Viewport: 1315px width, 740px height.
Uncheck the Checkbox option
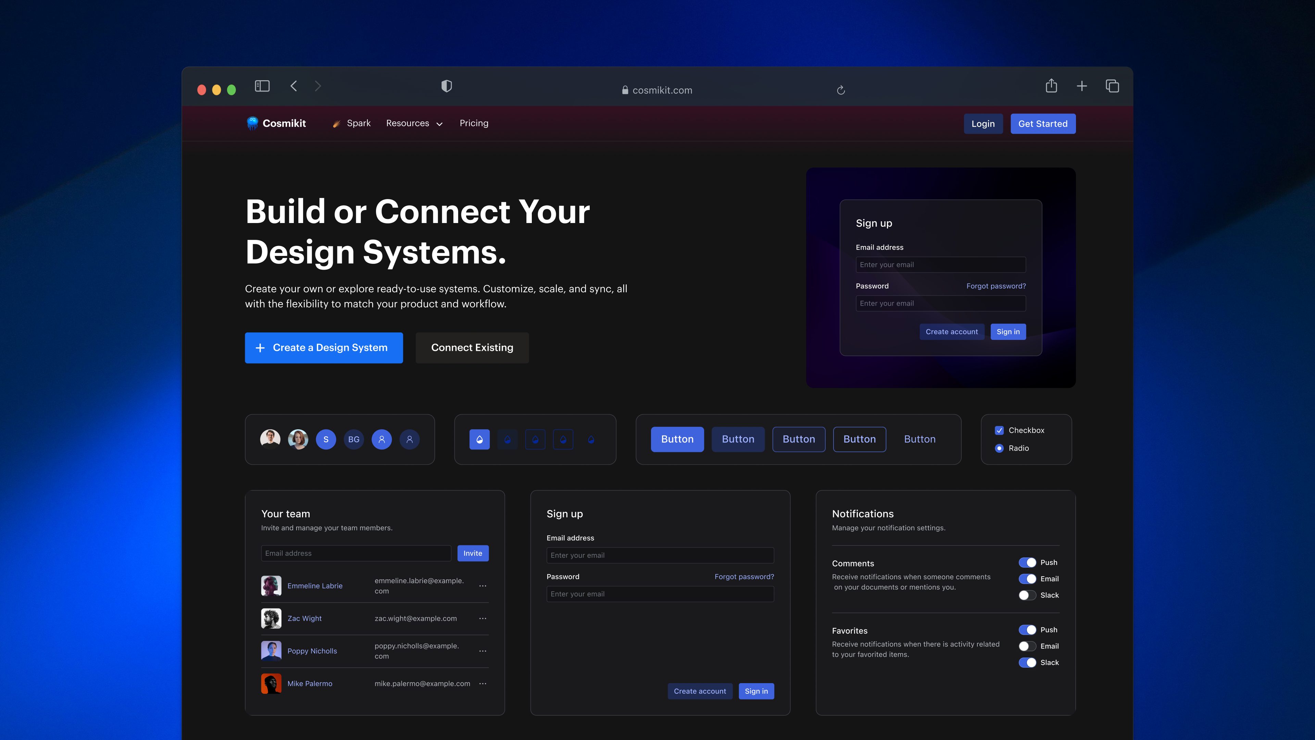point(999,431)
